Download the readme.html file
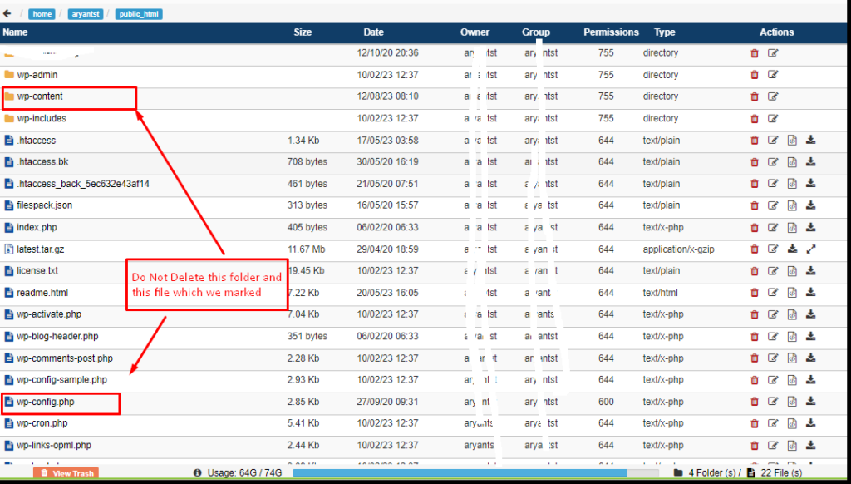 (x=810, y=293)
